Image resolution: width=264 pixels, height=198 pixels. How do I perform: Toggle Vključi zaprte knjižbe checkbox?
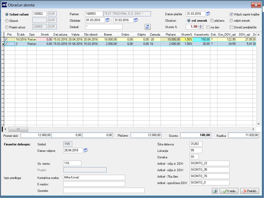(x=231, y=14)
